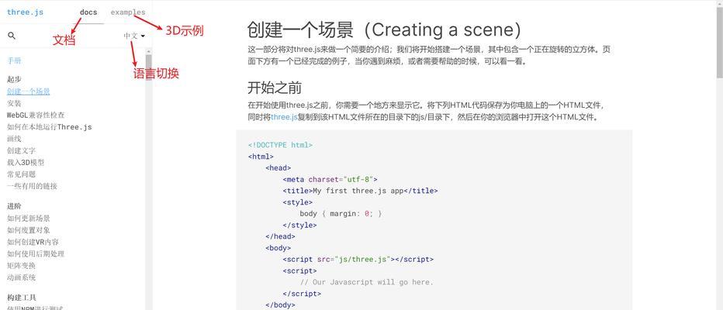
Task: Click the <!DOCTYPE html> code line
Action: [280, 145]
